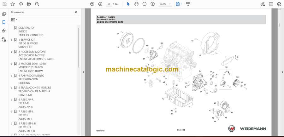Screen dimensions: 284x137
Task: Expand right tools pane arrow
Action: click(x=282, y=72)
